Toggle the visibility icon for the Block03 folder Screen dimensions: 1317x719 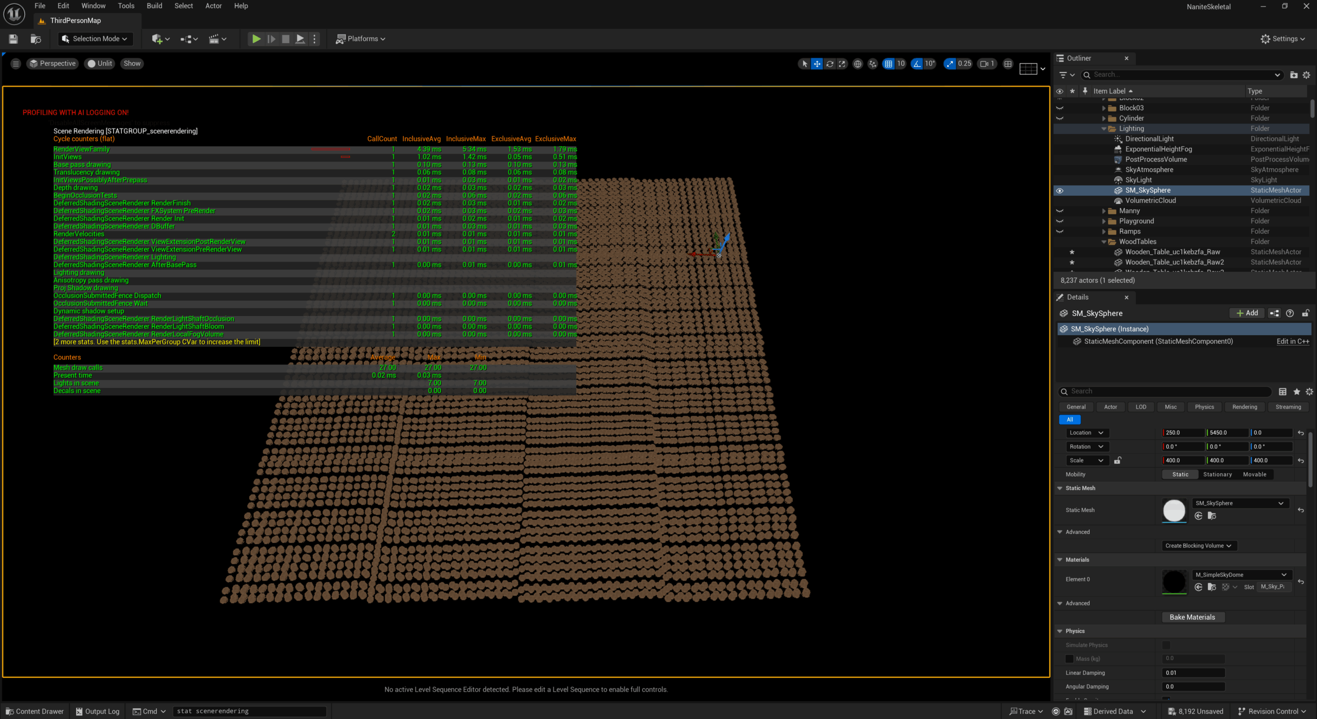1060,108
